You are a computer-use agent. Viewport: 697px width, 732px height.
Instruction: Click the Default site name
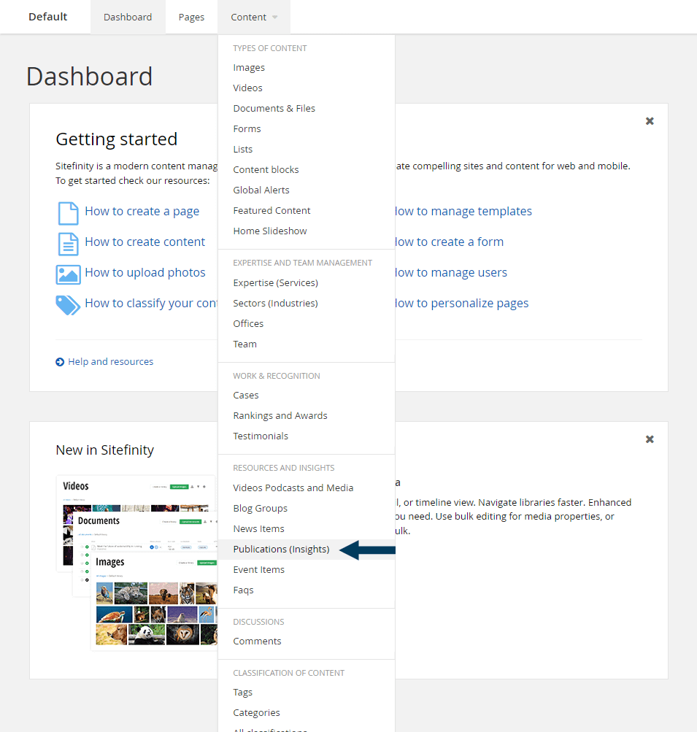click(x=47, y=17)
